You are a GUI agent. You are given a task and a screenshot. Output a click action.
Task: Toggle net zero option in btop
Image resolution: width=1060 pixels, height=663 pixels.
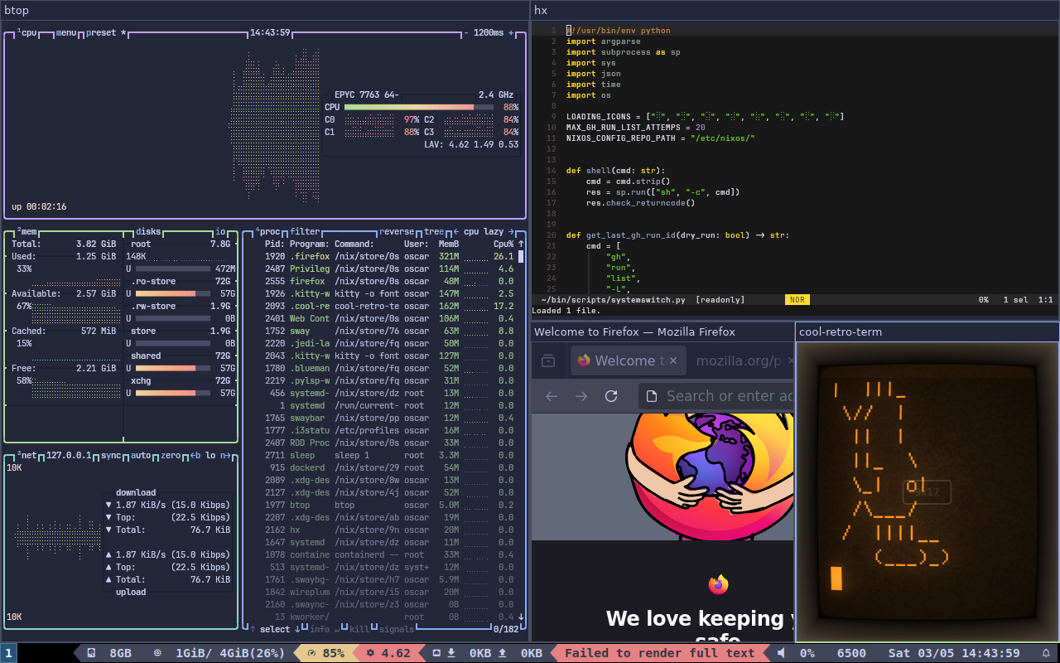click(x=171, y=455)
